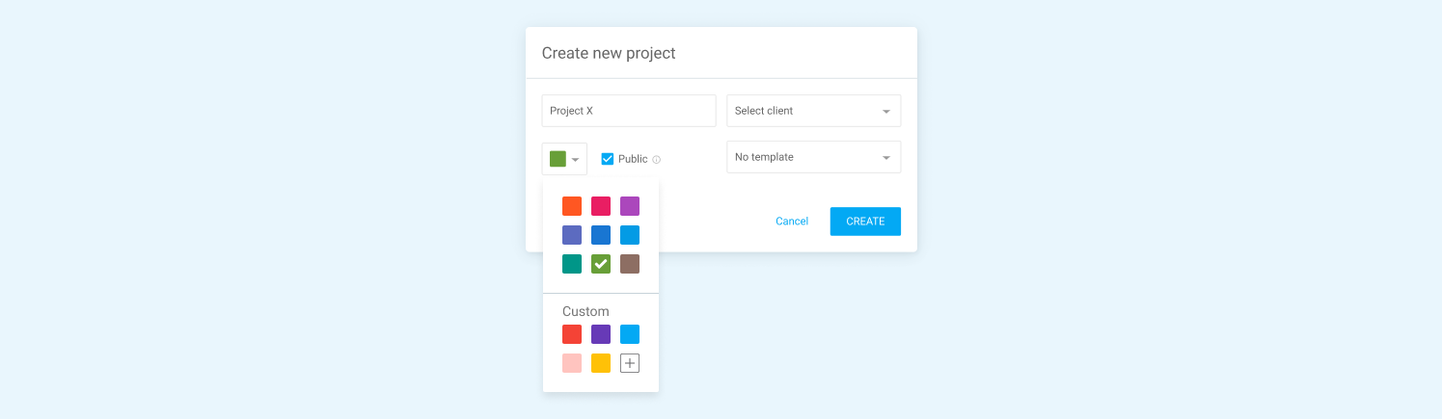Pick the teal color swatch

(x=572, y=264)
